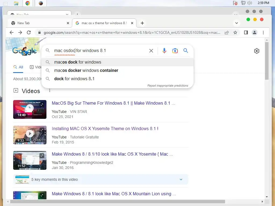Close the New Tab tab
The height and width of the screenshot is (206, 275).
point(68,23)
